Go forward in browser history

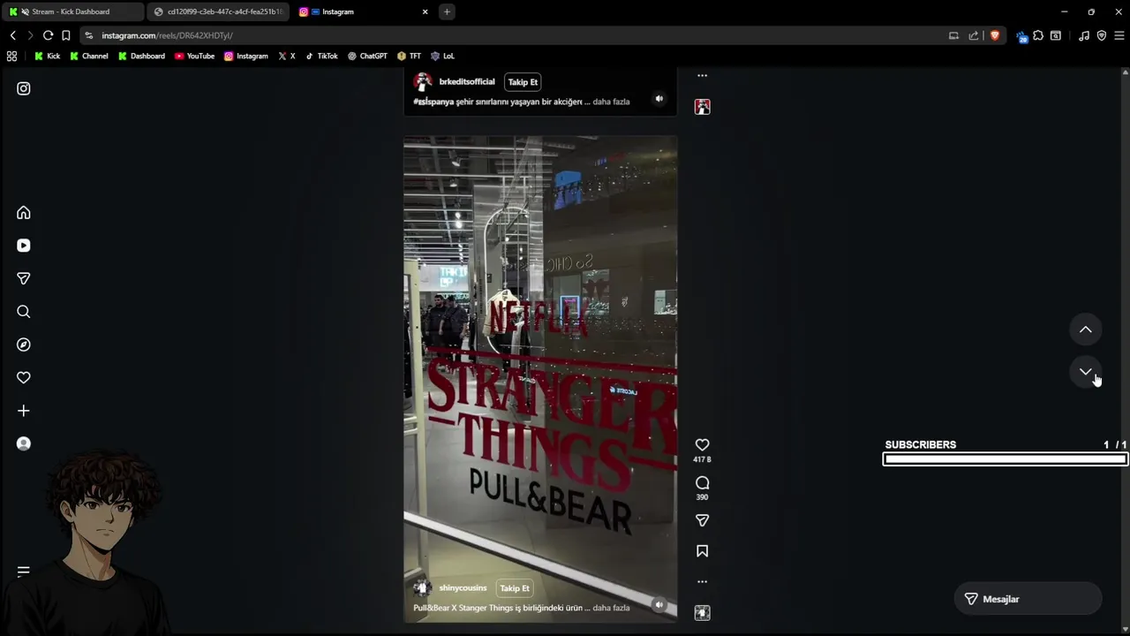pos(30,35)
